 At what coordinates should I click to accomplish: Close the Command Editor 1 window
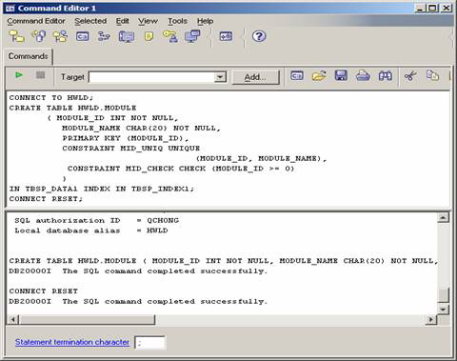click(446, 9)
